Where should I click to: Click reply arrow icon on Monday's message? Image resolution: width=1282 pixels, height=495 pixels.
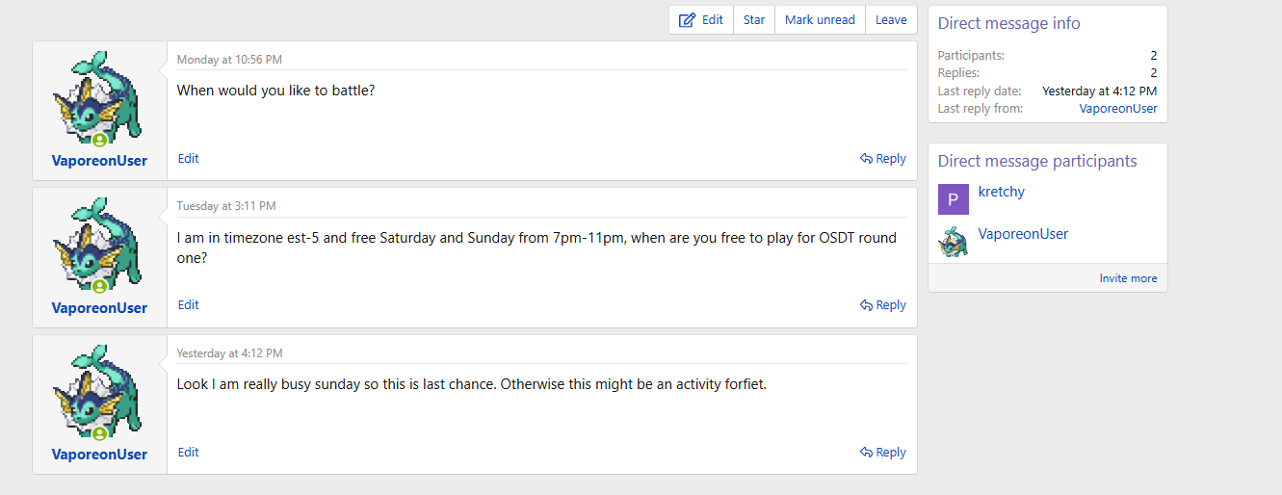(867, 159)
